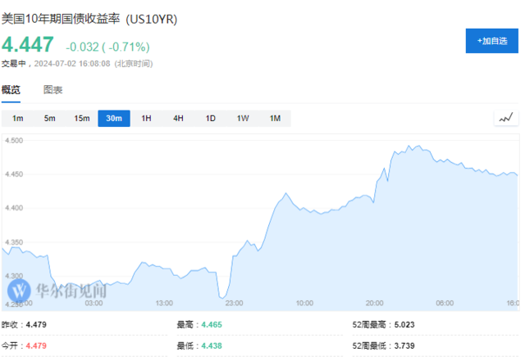Screen dimensions: 525x361
Task: Switch to the 概览 overview tab
Action: [x=11, y=90]
